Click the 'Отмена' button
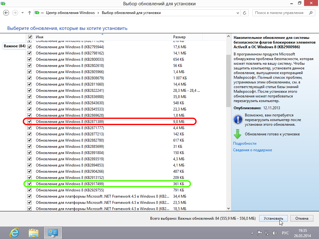Image resolution: width=319 pixels, height=239 pixels. coord(302,218)
